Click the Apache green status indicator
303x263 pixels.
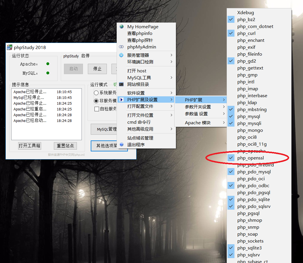[48, 64]
